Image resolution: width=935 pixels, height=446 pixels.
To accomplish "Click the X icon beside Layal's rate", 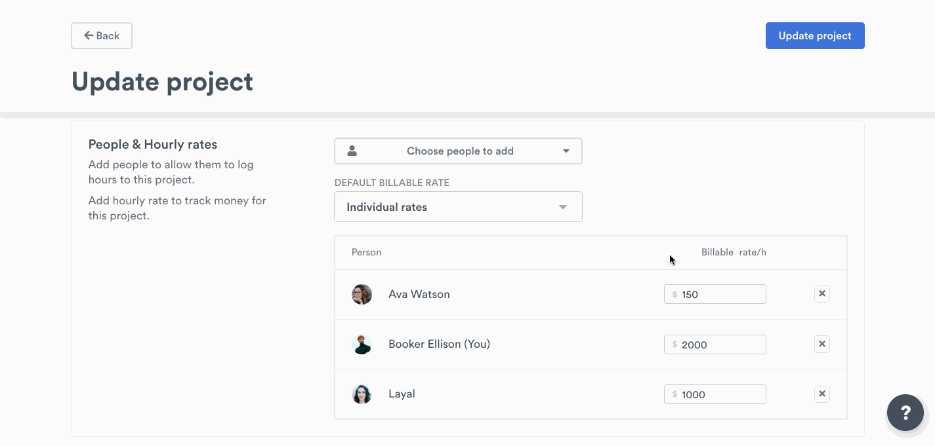I will click(x=822, y=394).
